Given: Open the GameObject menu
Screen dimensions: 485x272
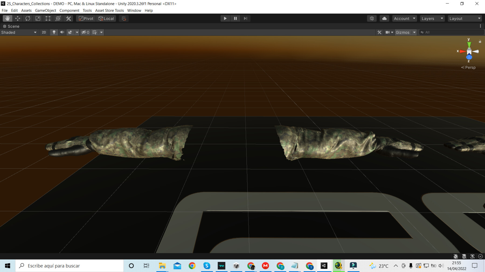Looking at the screenshot, I should click(x=46, y=10).
